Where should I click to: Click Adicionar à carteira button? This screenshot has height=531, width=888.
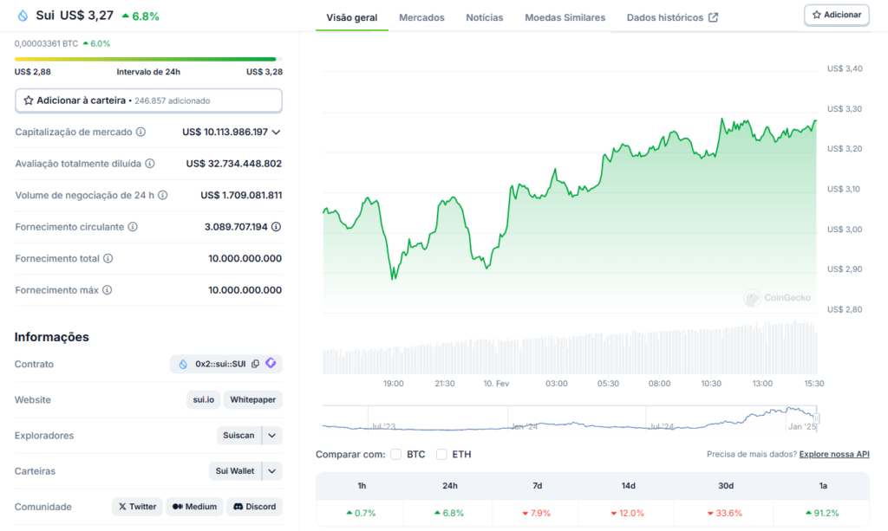click(148, 100)
